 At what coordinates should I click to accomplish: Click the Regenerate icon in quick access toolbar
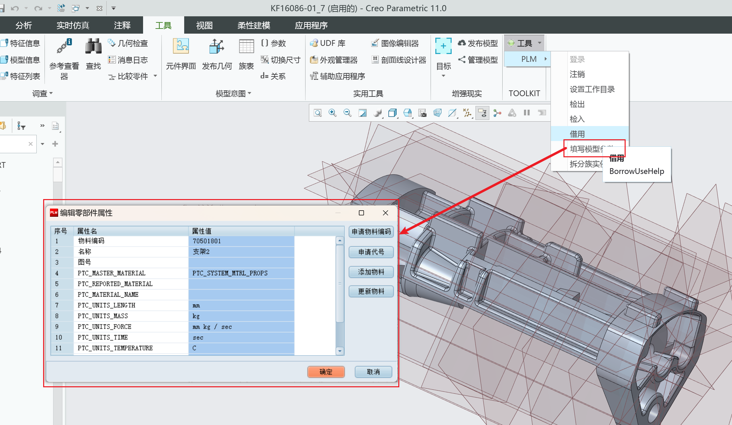(61, 8)
